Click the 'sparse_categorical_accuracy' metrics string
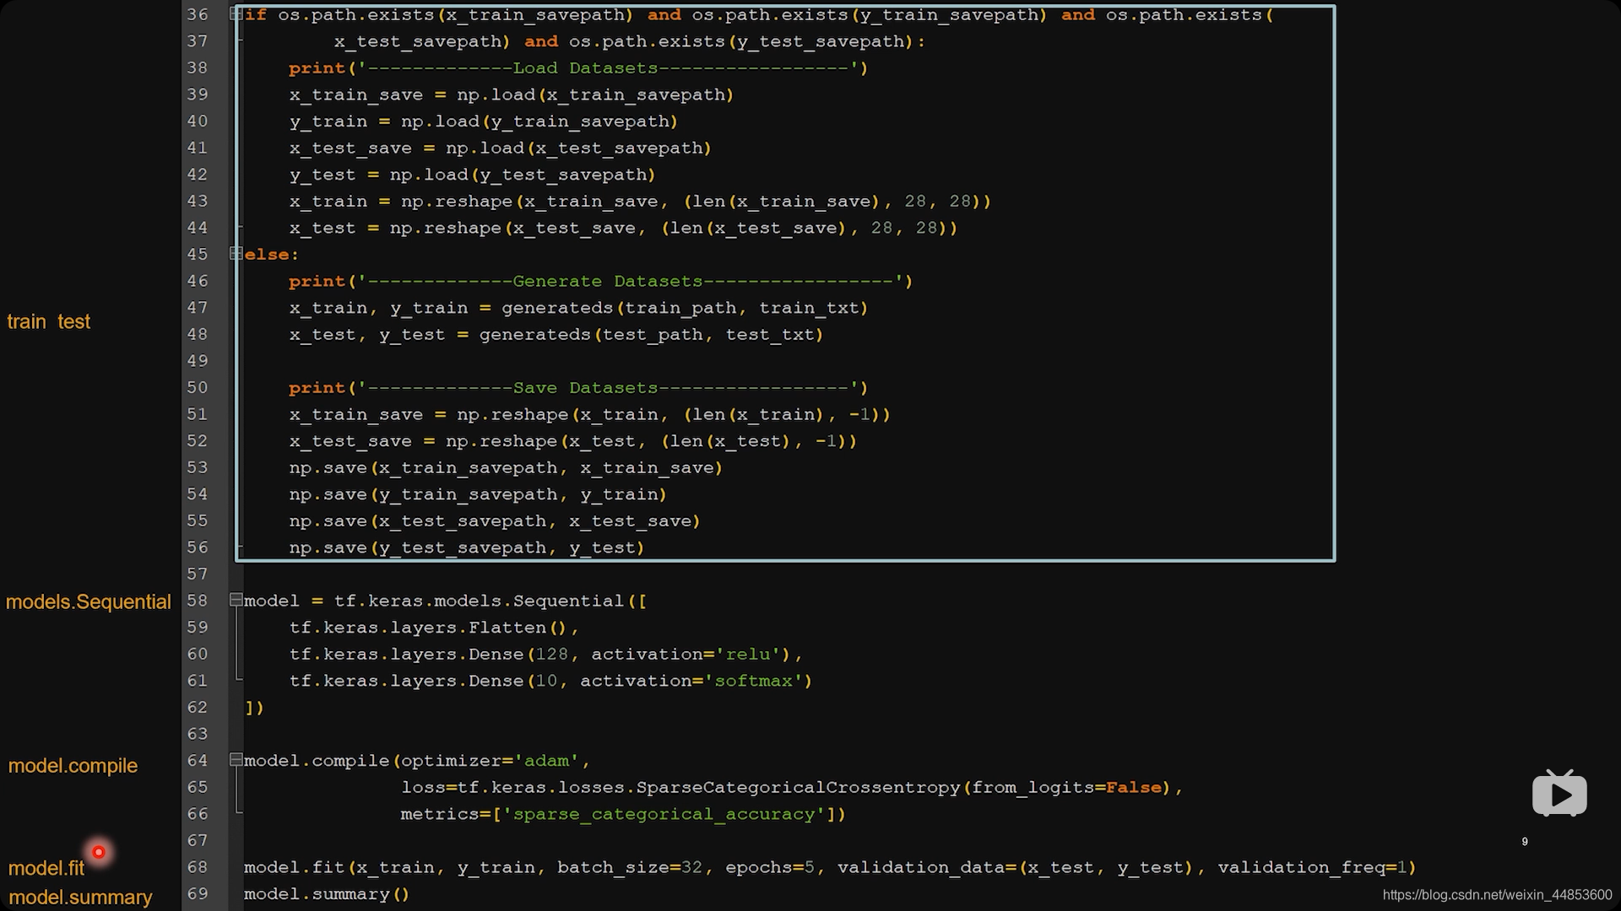The image size is (1621, 911). click(664, 814)
